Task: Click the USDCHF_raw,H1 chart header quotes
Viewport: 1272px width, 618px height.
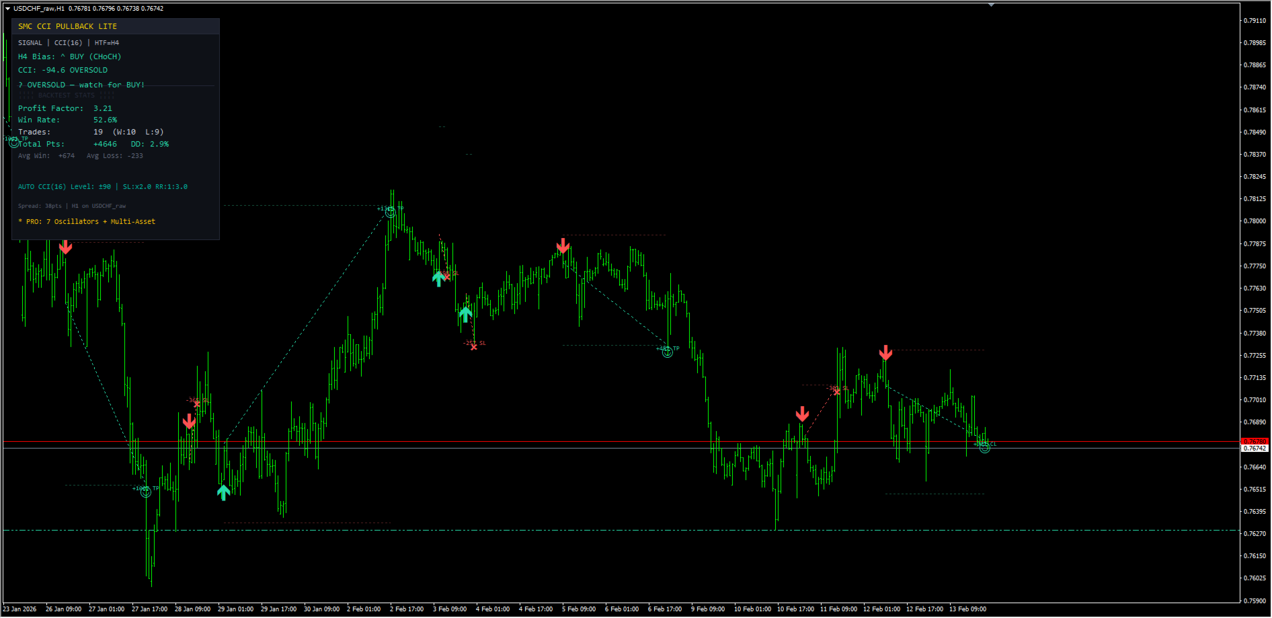Action: pyautogui.click(x=88, y=9)
